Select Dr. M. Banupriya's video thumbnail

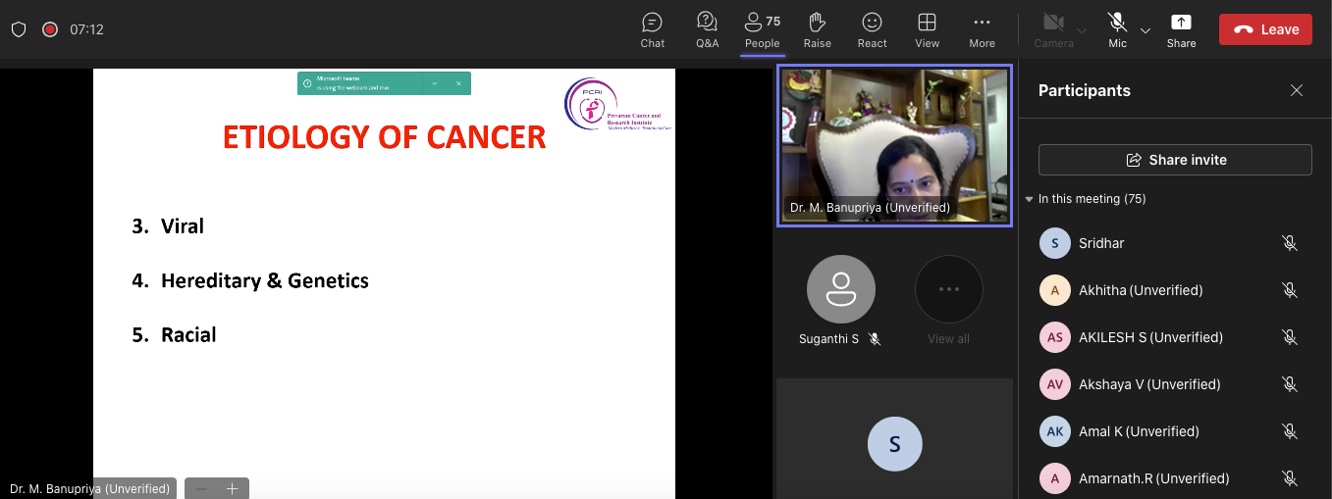[894, 146]
